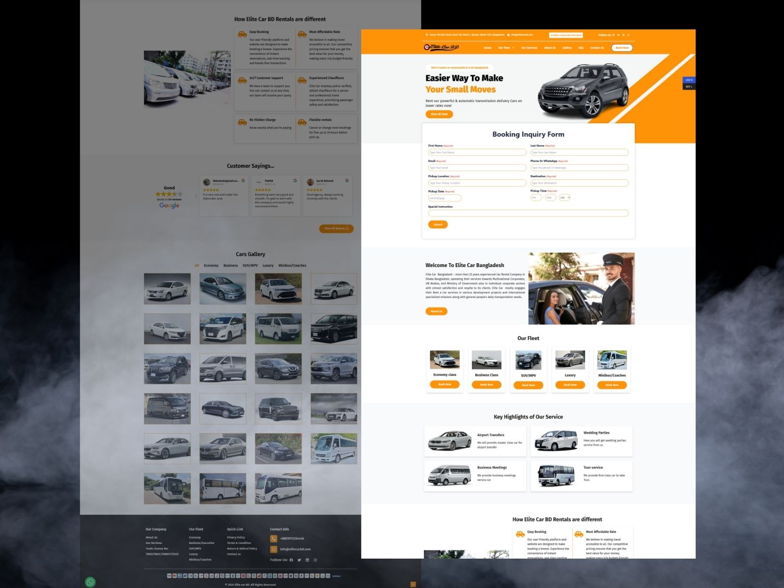The height and width of the screenshot is (588, 784).
Task: Click Book Now under SUV/MPV card
Action: click(528, 385)
